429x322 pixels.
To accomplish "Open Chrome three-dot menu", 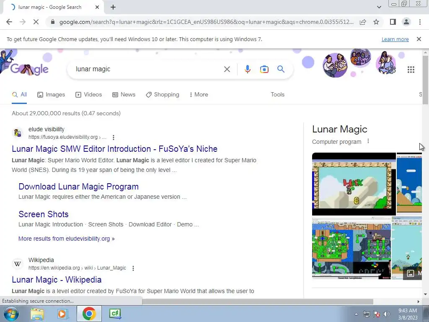I will [420, 22].
